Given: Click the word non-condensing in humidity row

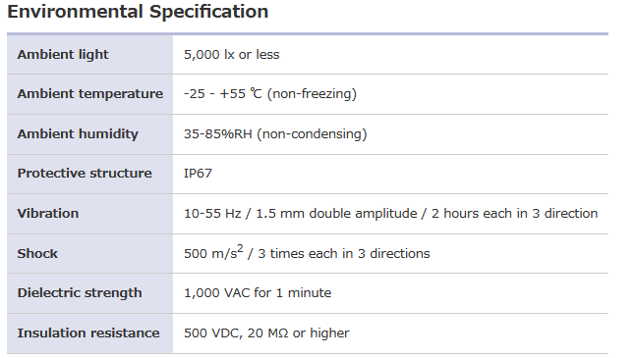Looking at the screenshot, I should point(313,134).
